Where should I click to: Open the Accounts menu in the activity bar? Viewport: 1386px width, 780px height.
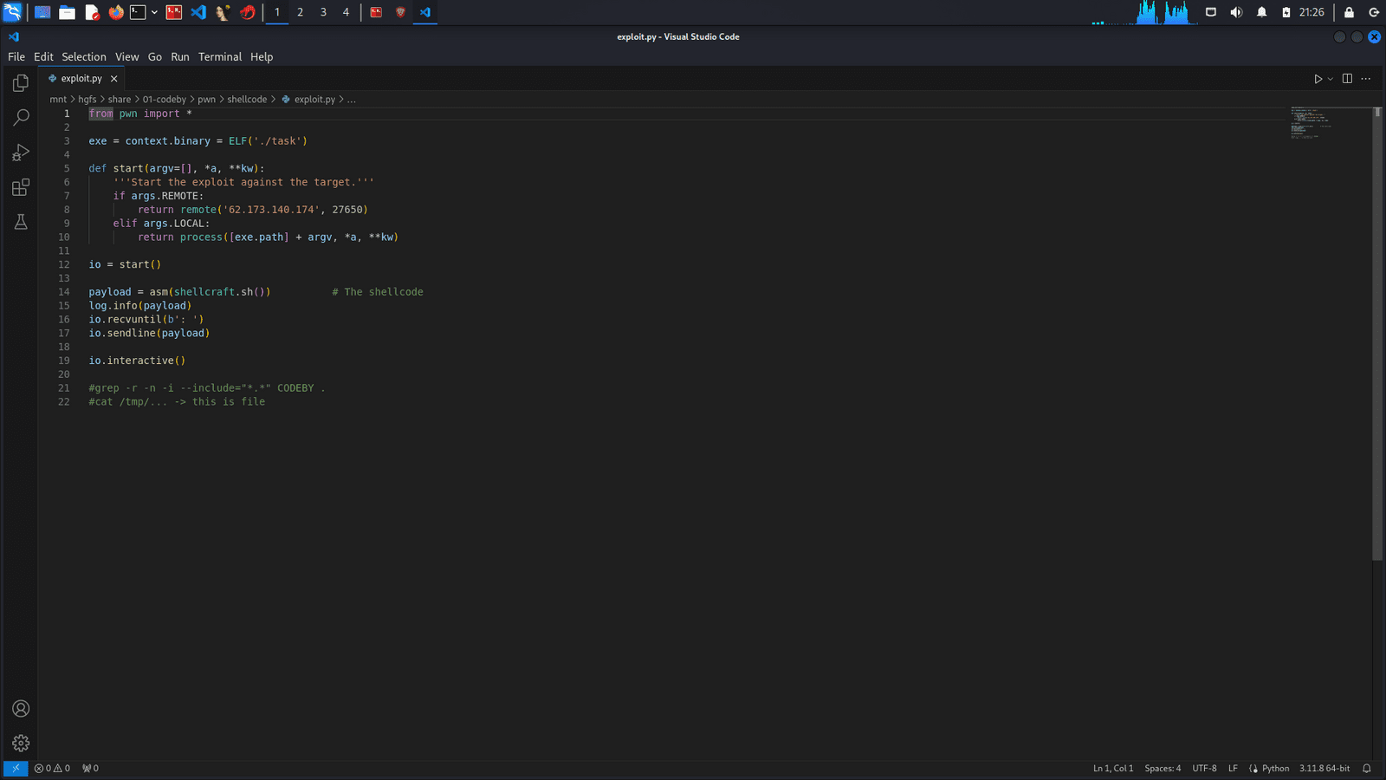[x=21, y=709]
